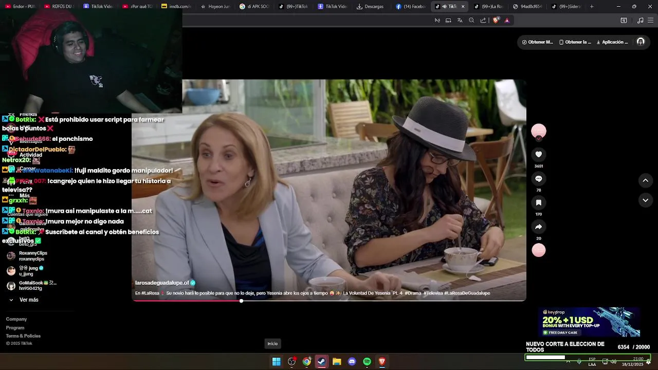Image resolution: width=658 pixels, height=370 pixels.
Task: Bookmark this video to favorites
Action: [538, 202]
